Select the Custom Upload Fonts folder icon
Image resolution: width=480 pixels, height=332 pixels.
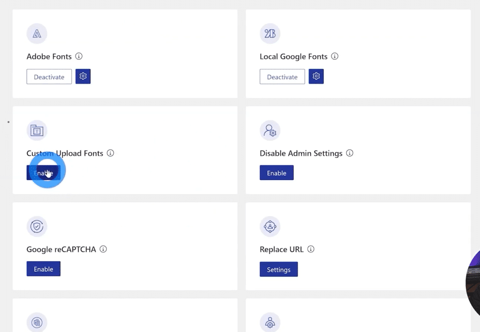click(37, 131)
